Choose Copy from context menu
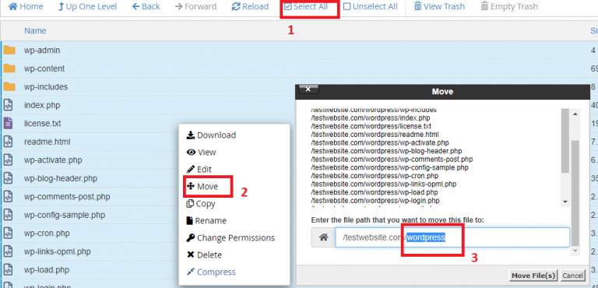Viewport: 598px width, 288px height. [201, 204]
